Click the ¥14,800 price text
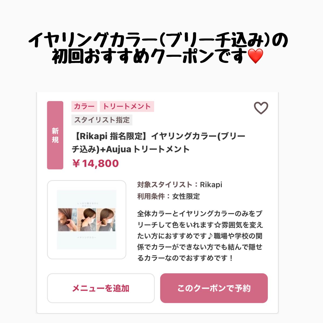Viewport: 323px width, 323px height. coord(95,163)
